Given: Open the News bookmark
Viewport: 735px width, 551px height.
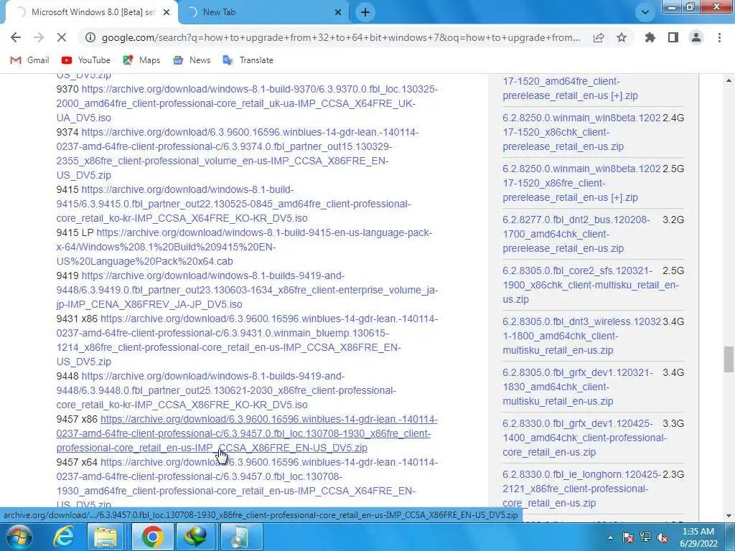Looking at the screenshot, I should pyautogui.click(x=192, y=60).
